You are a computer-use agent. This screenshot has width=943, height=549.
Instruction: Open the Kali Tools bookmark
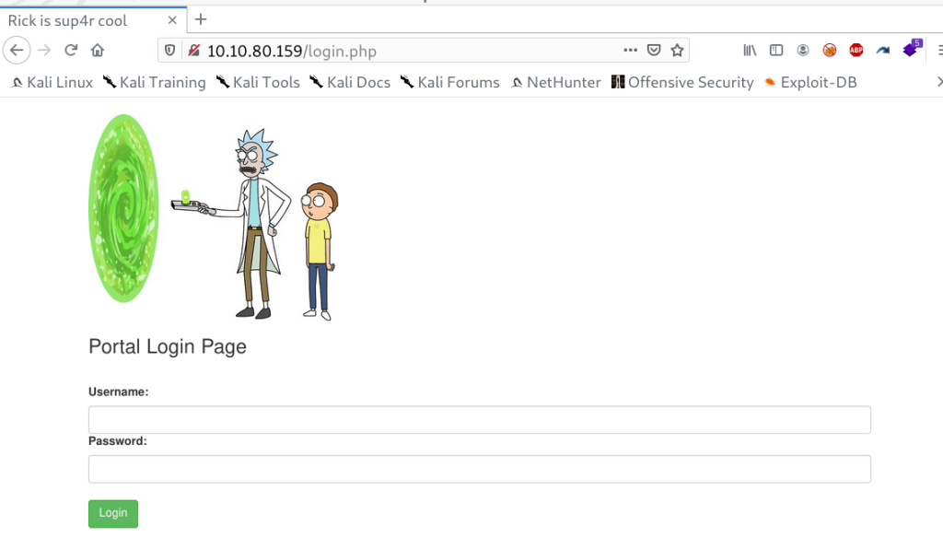tap(258, 83)
